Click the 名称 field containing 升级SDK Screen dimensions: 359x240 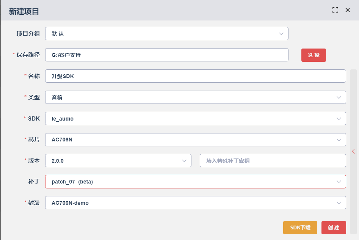pos(196,76)
